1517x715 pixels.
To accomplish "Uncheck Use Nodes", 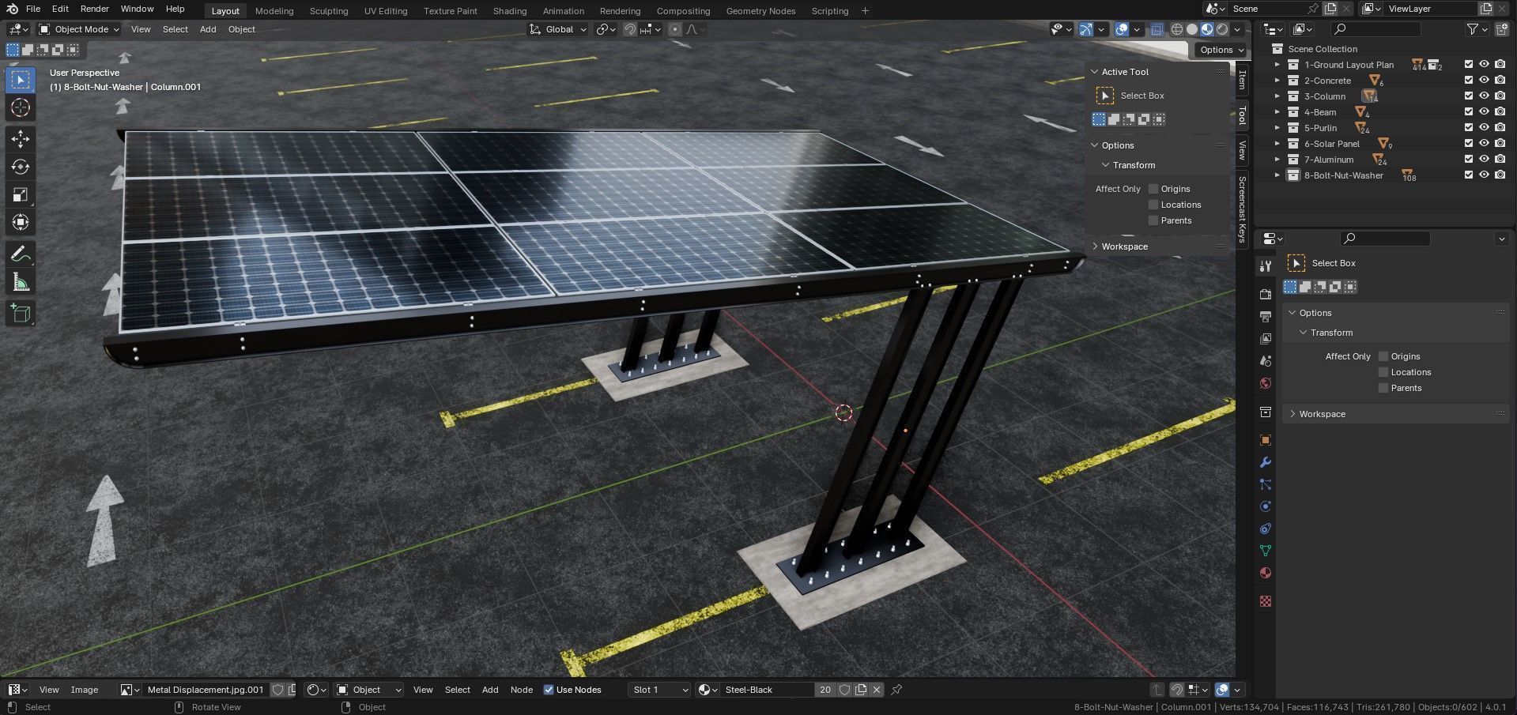I will tap(549, 690).
